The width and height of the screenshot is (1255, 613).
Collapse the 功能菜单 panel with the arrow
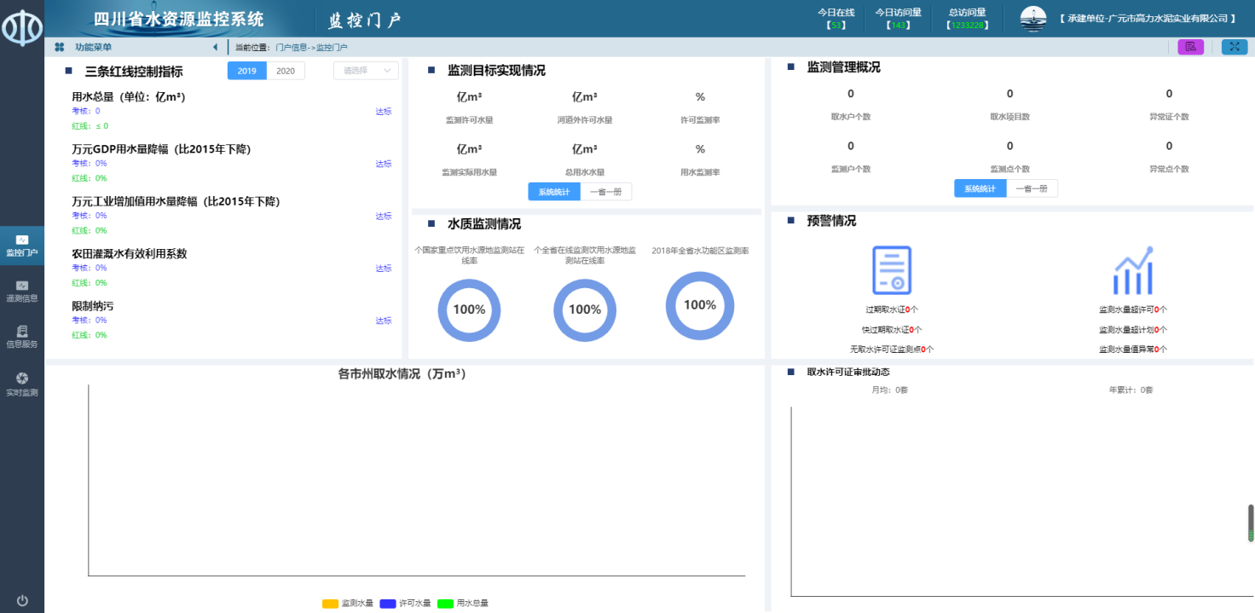click(x=215, y=48)
